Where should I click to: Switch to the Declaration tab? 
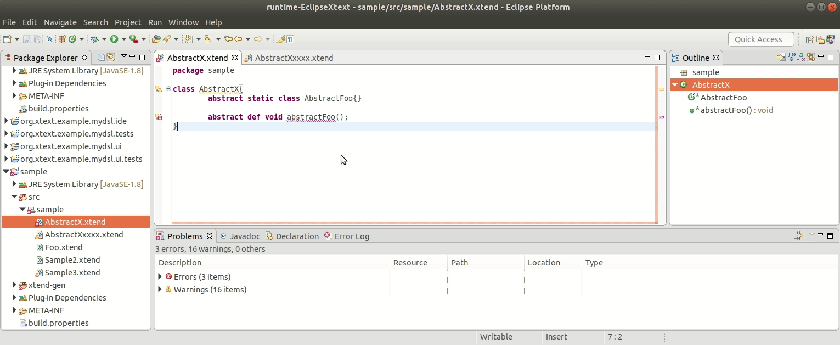tap(292, 236)
